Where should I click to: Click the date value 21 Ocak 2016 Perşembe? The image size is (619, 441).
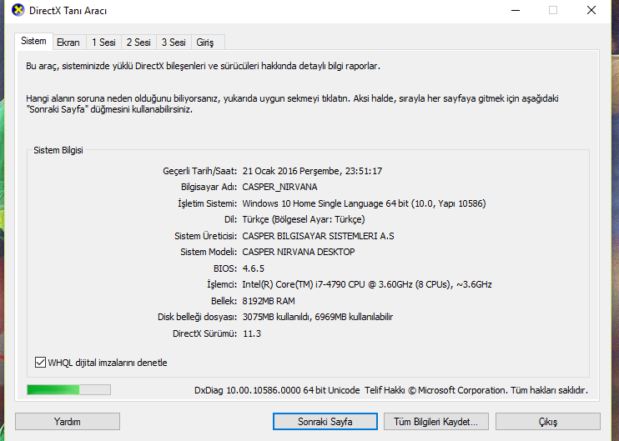coord(291,171)
